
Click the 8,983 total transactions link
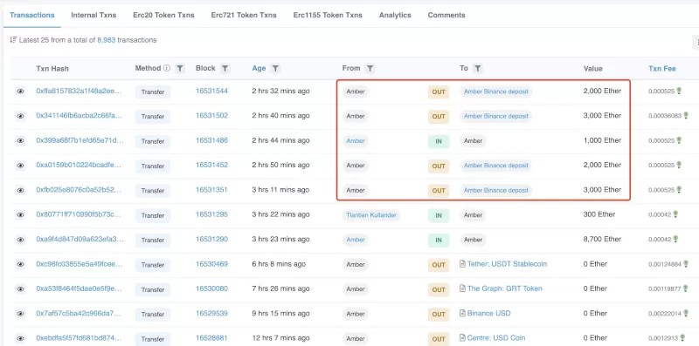point(107,40)
